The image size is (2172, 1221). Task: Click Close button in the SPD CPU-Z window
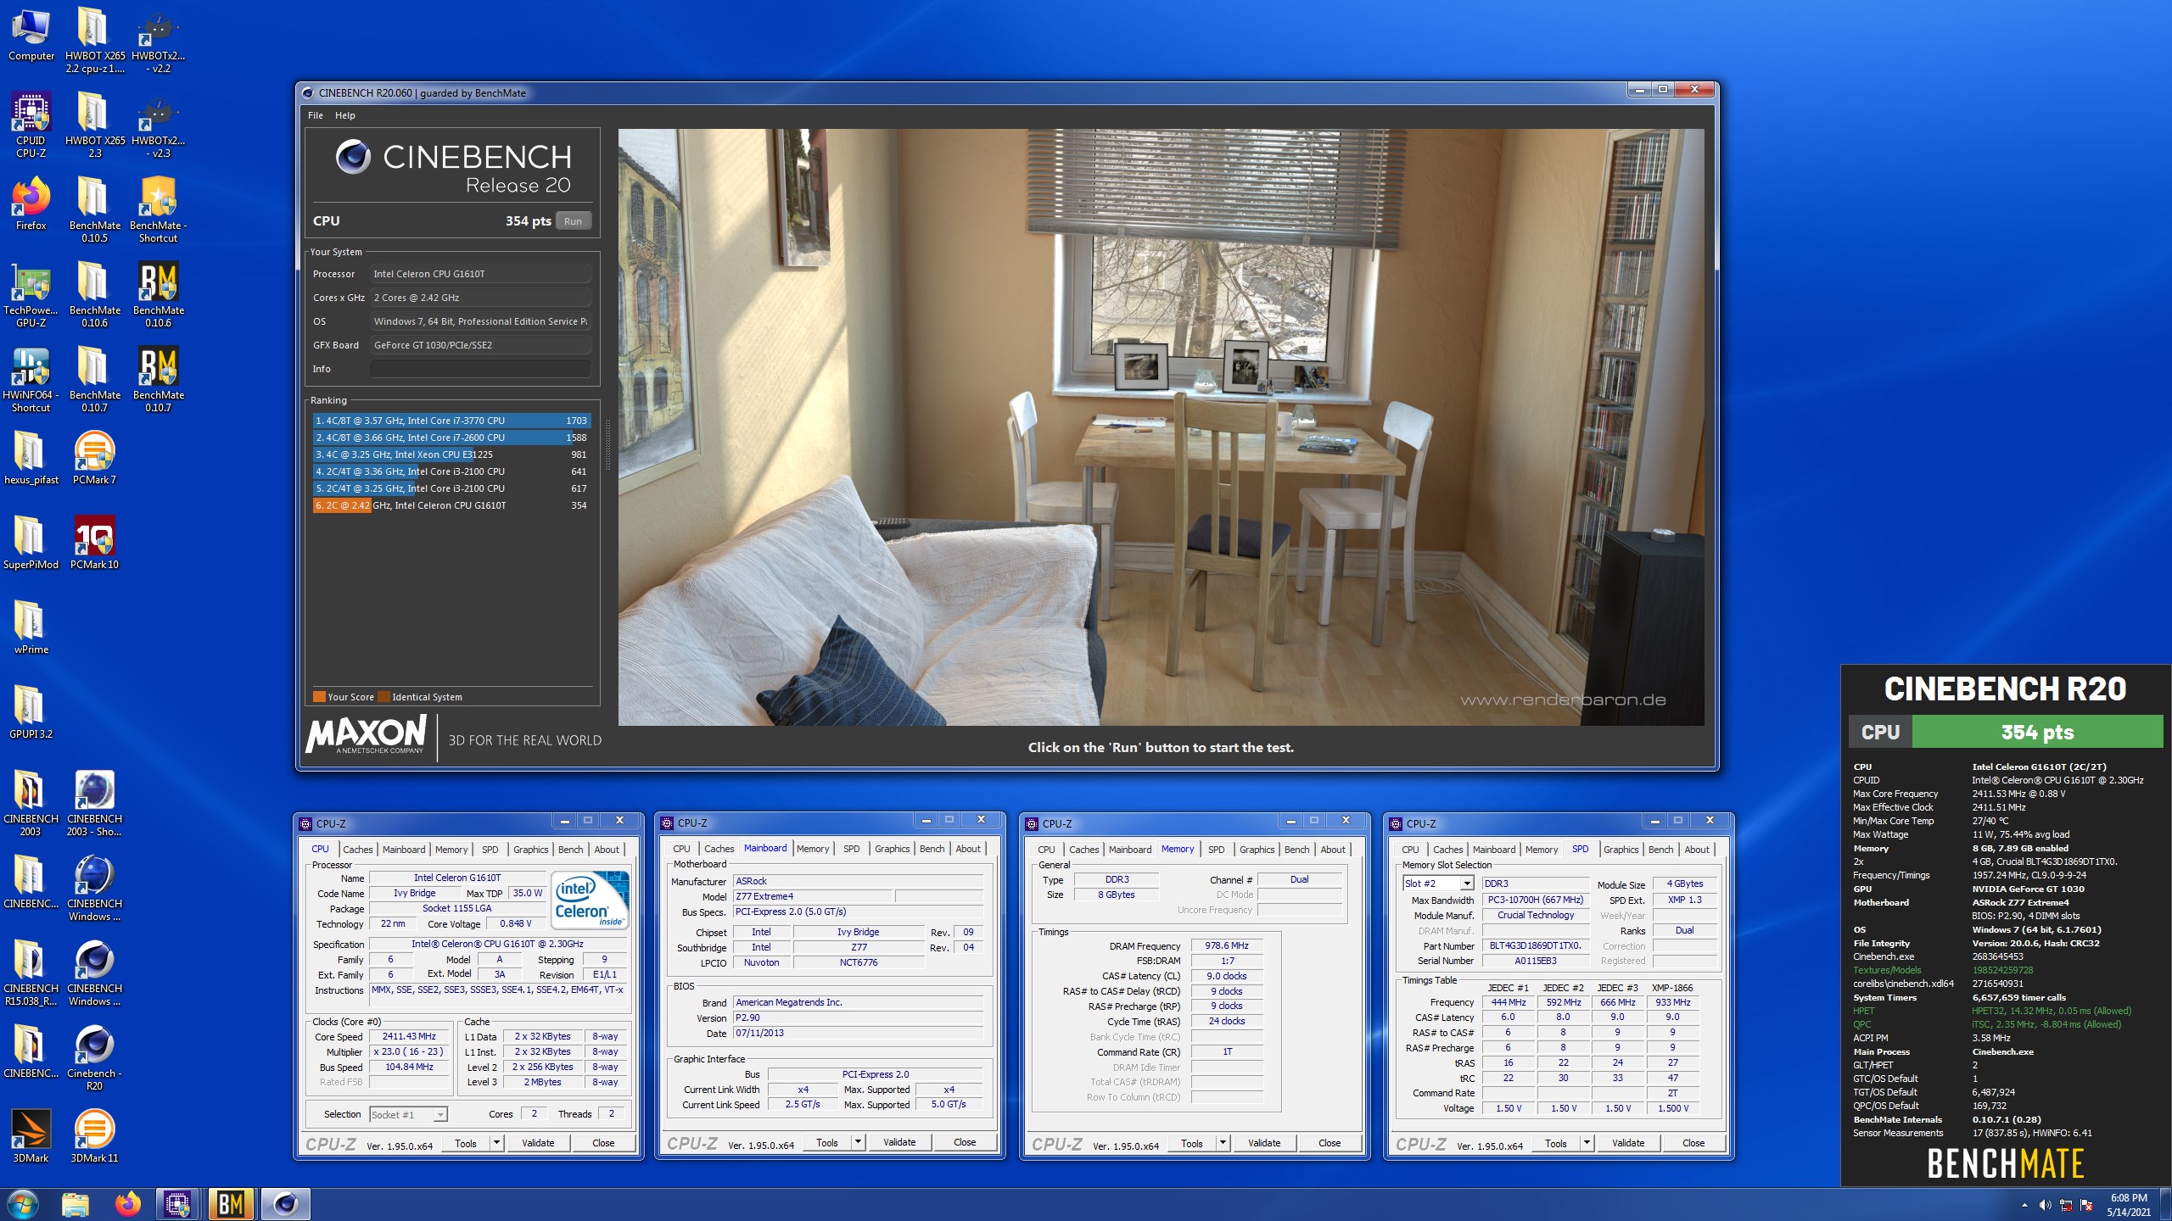tap(1693, 1143)
